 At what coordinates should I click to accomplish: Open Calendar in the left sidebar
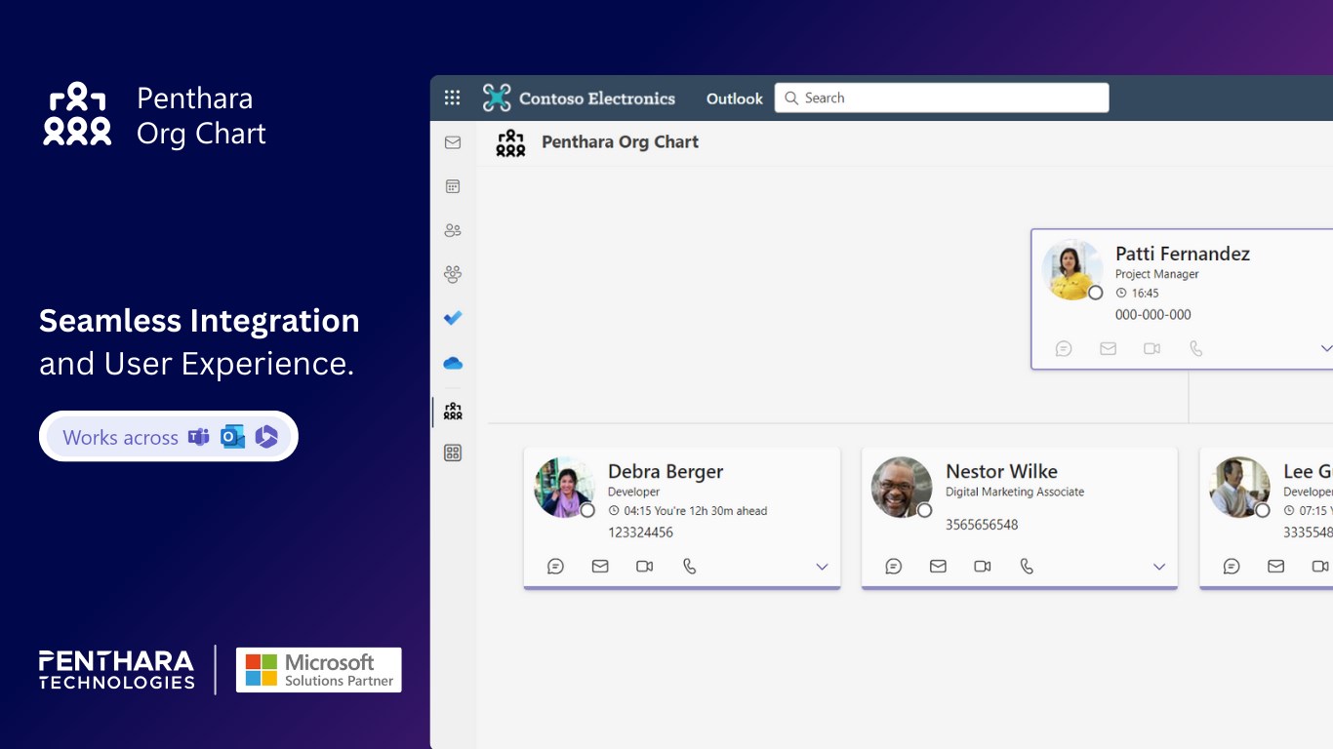pos(453,186)
